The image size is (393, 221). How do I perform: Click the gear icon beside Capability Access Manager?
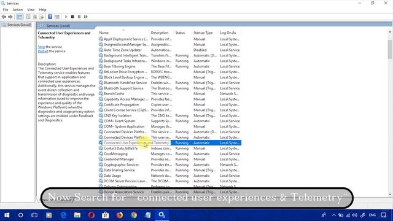tap(101, 99)
